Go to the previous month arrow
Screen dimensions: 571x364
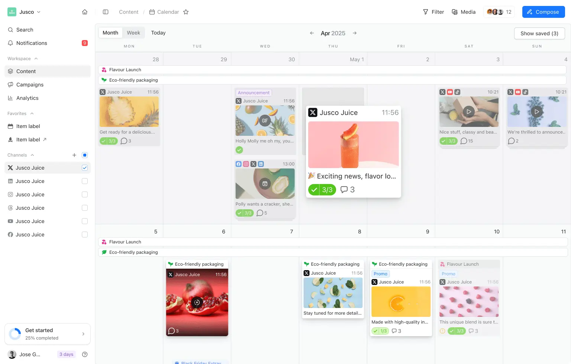click(312, 33)
